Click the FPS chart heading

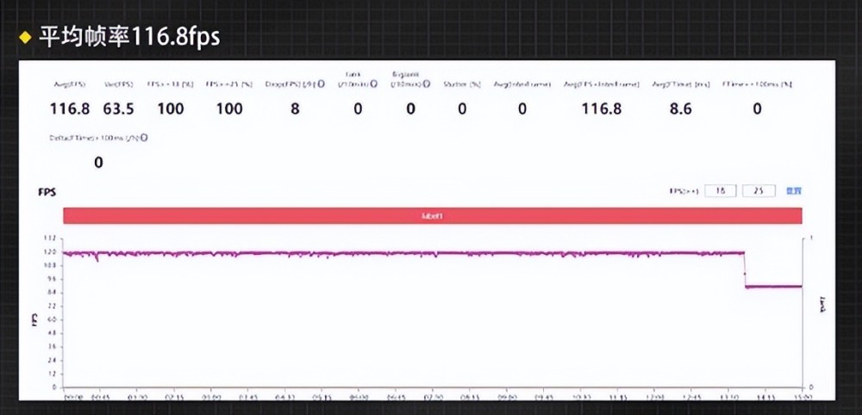coord(47,192)
